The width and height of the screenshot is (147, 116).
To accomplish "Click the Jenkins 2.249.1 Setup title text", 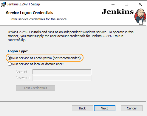I will coord(24,4).
